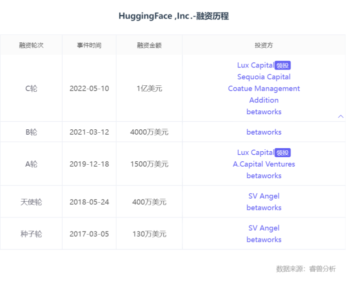Image resolution: width=346 pixels, height=287 pixels.
Task: Click amount 130万美元
Action: click(149, 234)
